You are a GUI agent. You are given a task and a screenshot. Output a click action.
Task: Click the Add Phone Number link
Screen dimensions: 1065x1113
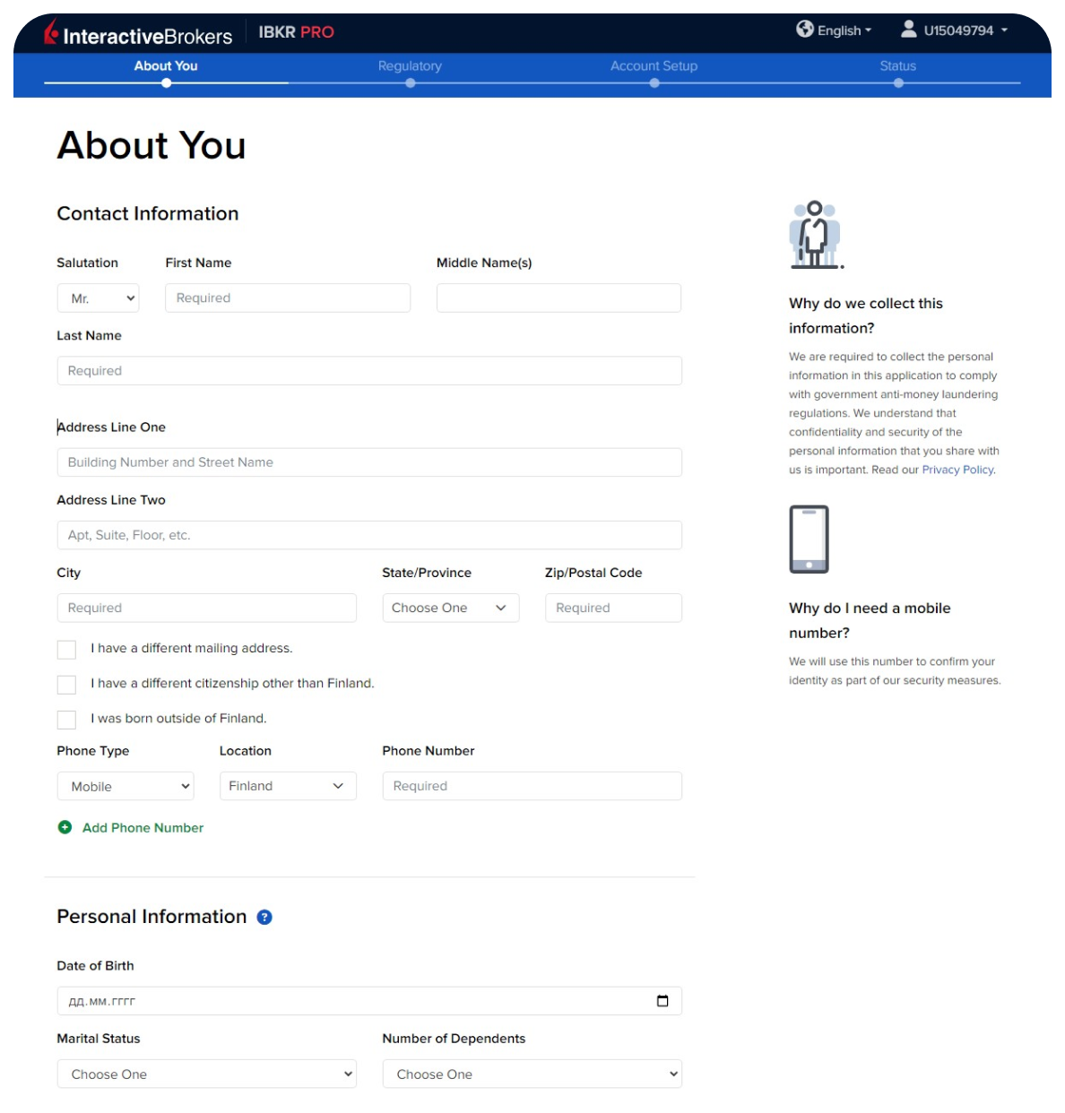[143, 828]
